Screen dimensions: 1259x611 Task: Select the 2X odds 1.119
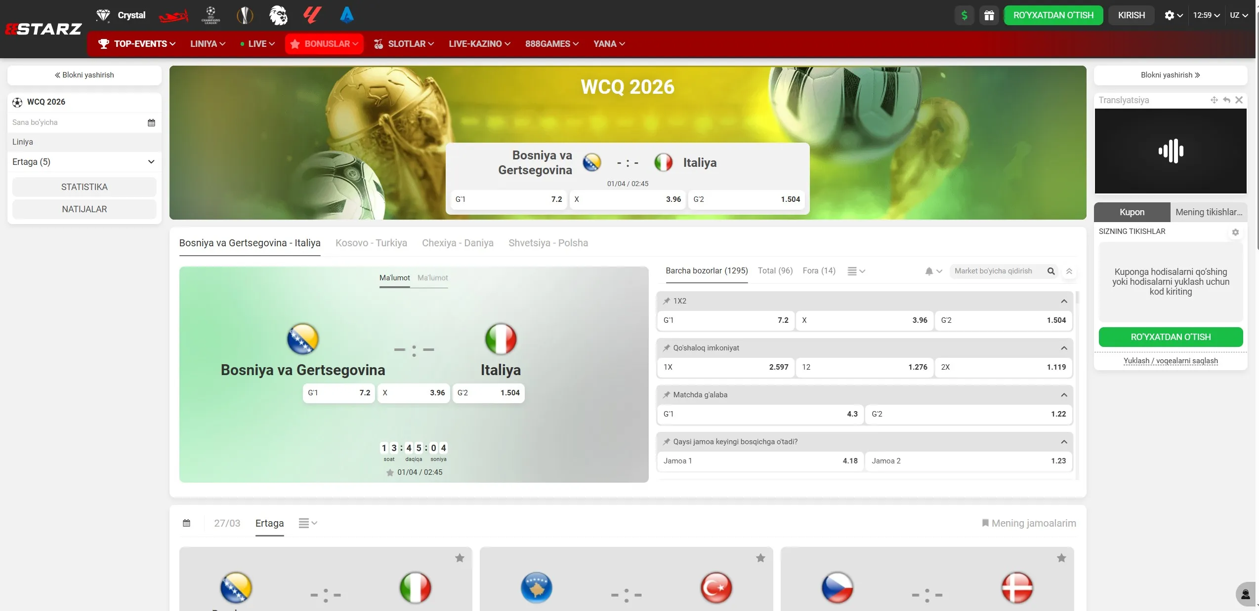click(x=1004, y=367)
